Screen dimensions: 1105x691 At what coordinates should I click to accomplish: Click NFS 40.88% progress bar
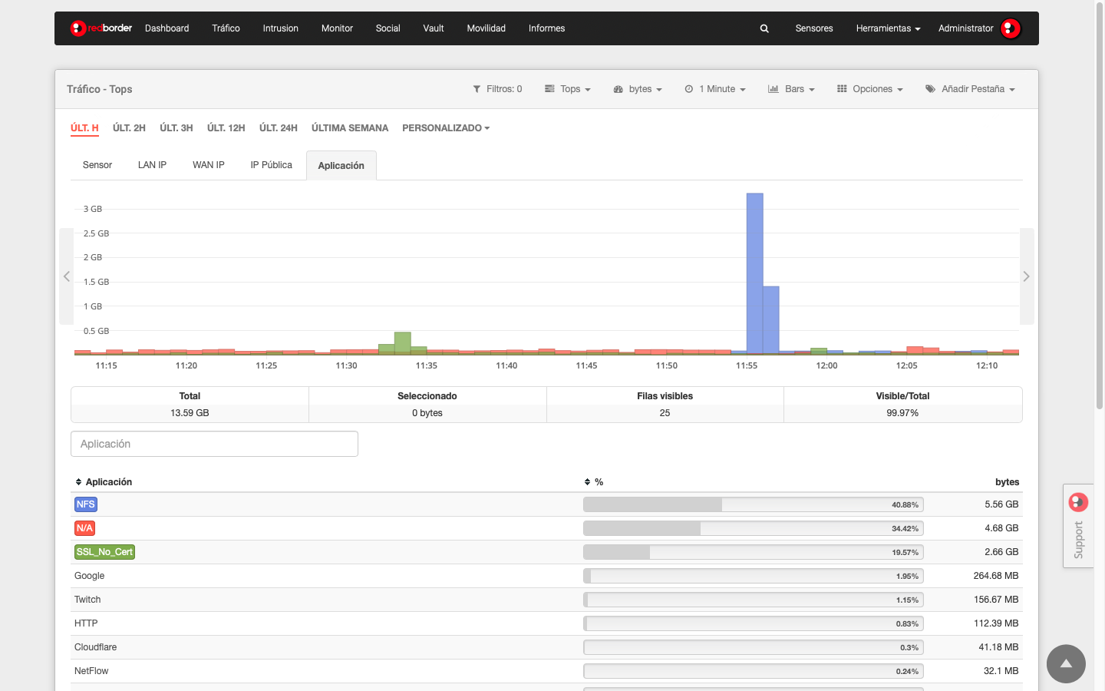tap(754, 504)
